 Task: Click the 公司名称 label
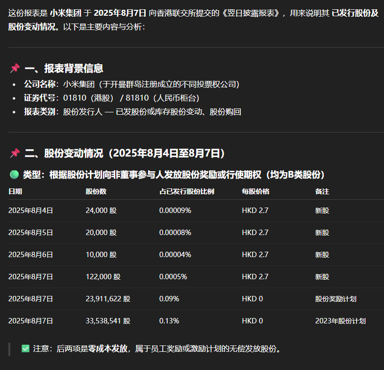(40, 84)
